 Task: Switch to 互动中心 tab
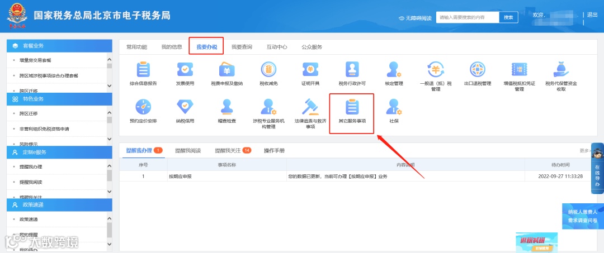(277, 47)
